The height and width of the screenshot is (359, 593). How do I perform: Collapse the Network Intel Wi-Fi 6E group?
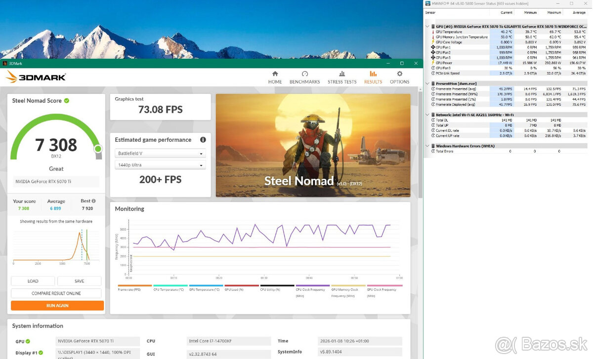[427, 115]
